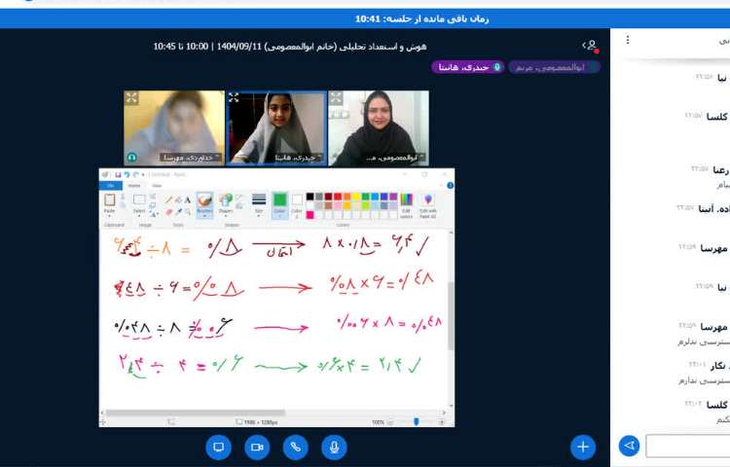
Task: Open Edit colors in Paint
Action: (406, 203)
